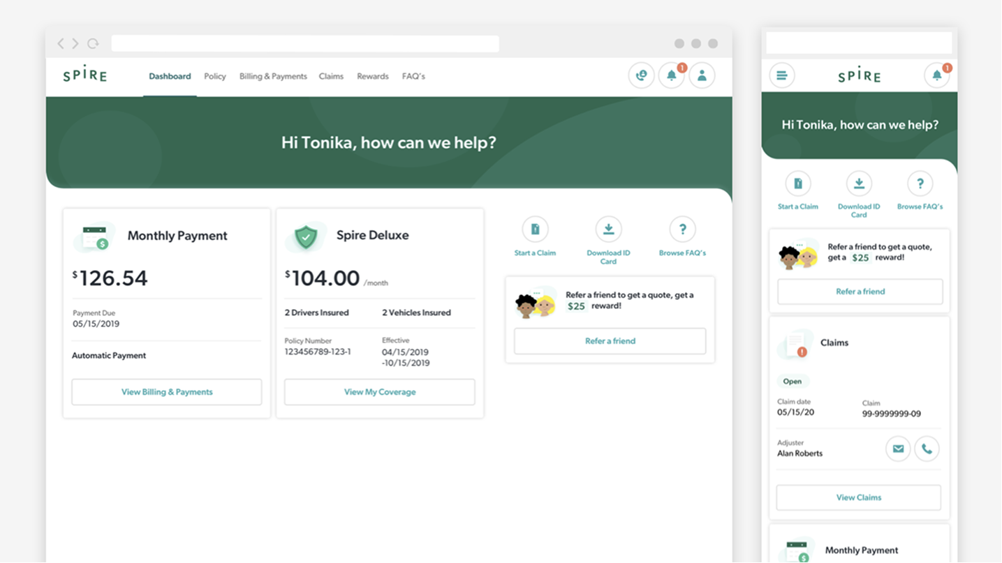
Task: Click desktop Refer a friend button
Action: (610, 341)
